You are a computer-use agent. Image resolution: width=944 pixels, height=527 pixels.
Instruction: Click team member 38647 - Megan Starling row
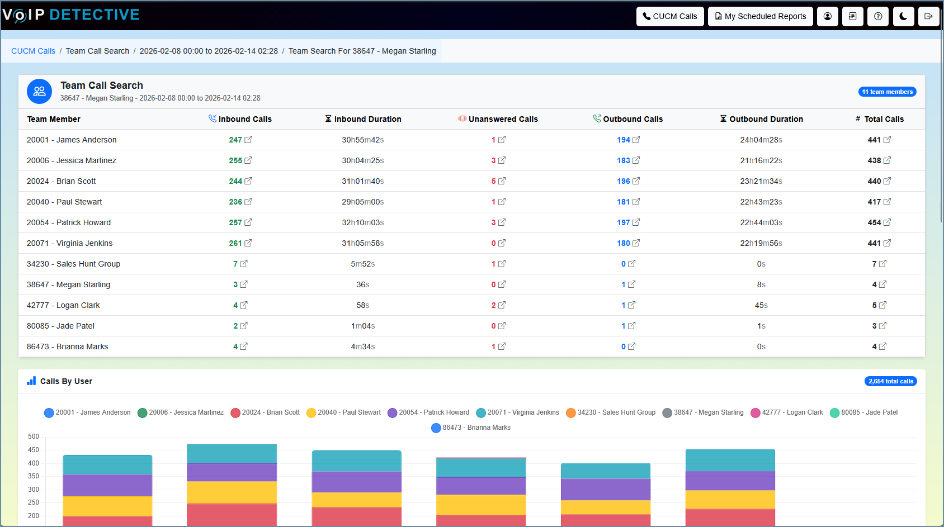[471, 284]
